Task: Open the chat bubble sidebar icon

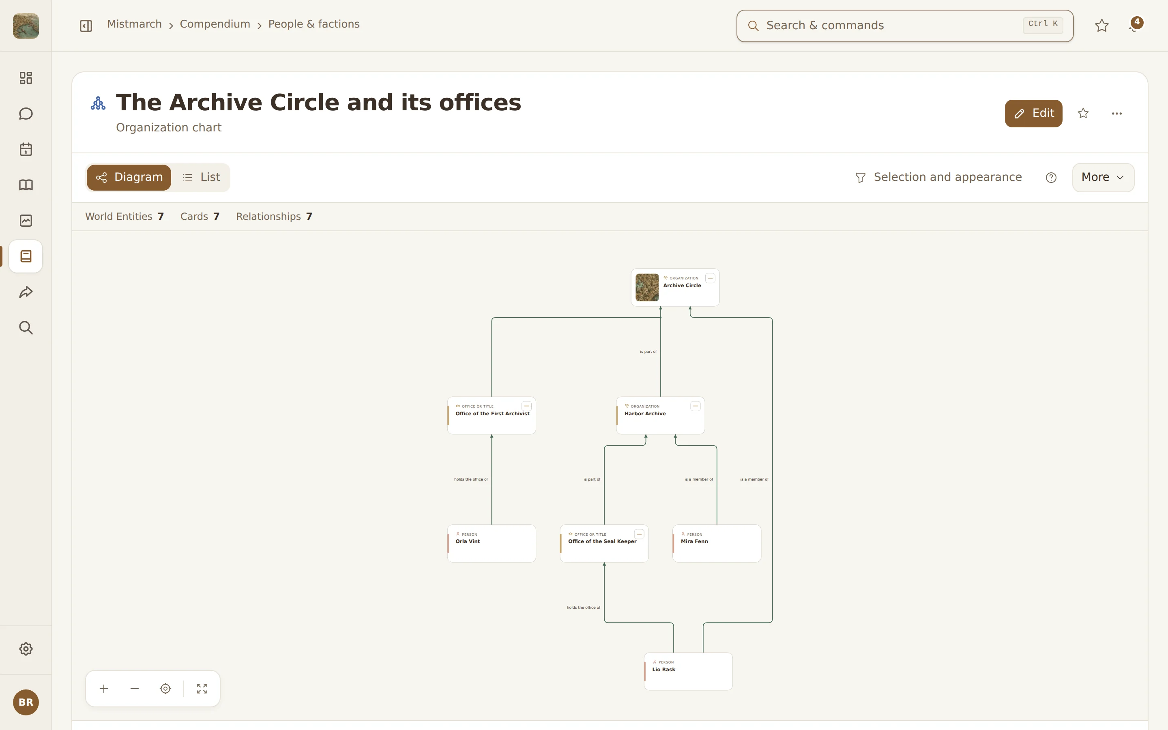Action: pyautogui.click(x=26, y=114)
